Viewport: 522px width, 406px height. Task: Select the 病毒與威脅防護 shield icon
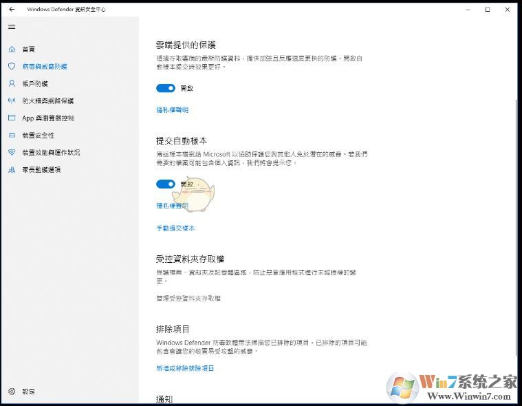click(12, 67)
